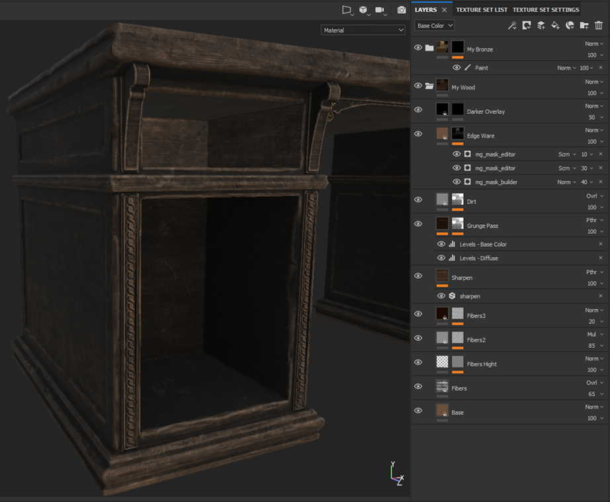The image size is (610, 502).
Task: Click the camera screenshot icon above viewport
Action: click(402, 10)
